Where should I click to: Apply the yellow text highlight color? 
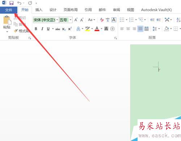coord(88,29)
